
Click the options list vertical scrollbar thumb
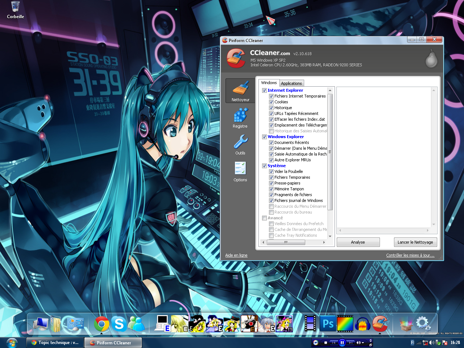point(330,152)
